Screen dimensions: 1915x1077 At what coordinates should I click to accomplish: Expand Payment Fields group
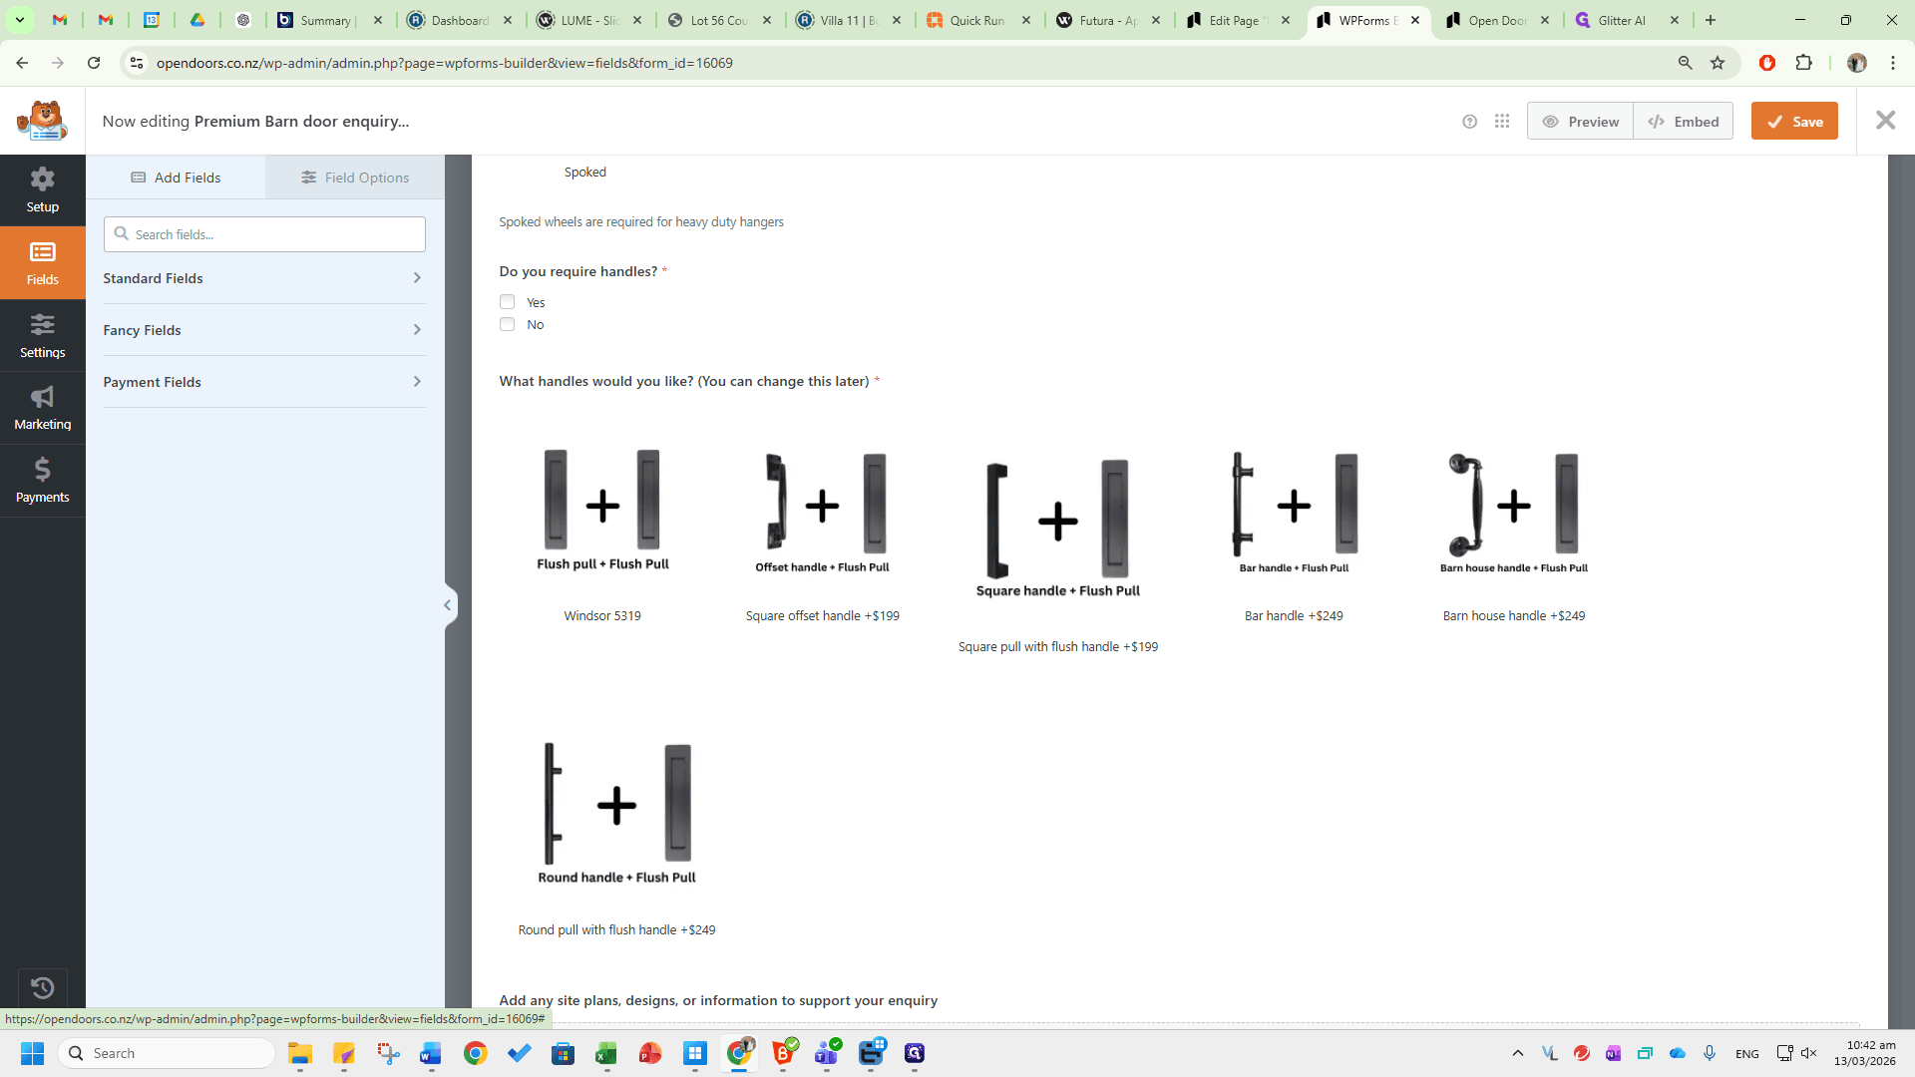pos(264,382)
